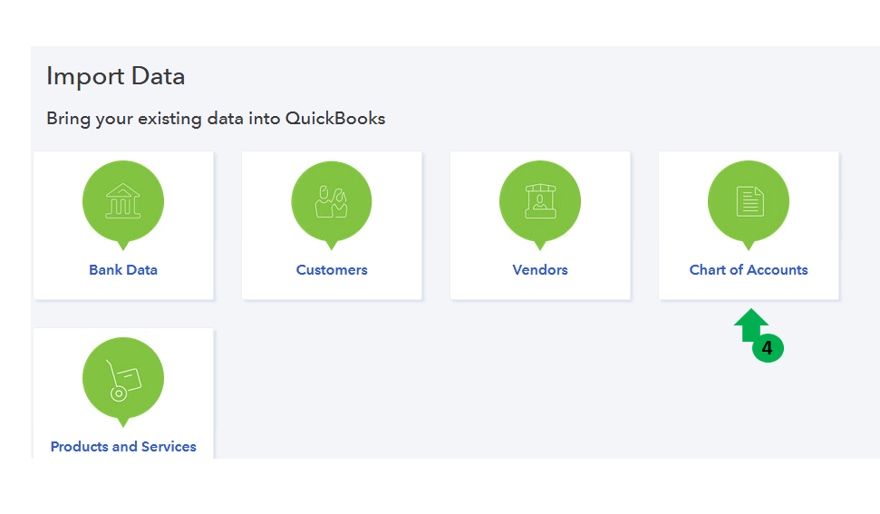
Task: Click the hand truck Products icon
Action: [123, 378]
